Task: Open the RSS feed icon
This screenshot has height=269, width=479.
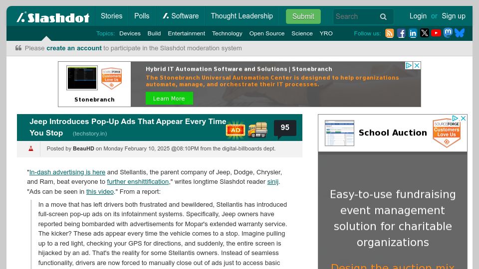Action: (390, 33)
